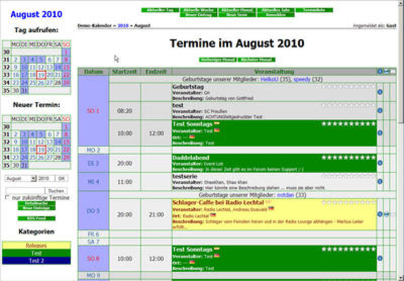This screenshot has height=281, width=404.
Task: Click info icon of Schlager-Caffe event row
Action: (379, 214)
